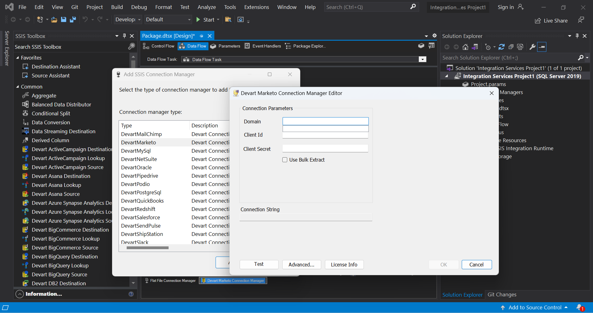The width and height of the screenshot is (593, 313).
Task: Click the Client Id input field
Action: [x=325, y=135]
